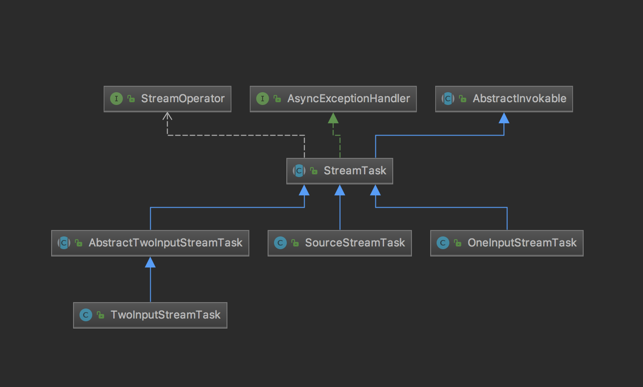Click the class icon beside SourceStreamTask

click(280, 243)
